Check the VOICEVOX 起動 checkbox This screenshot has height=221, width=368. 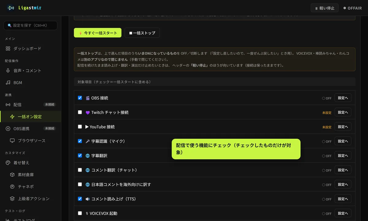80,213
